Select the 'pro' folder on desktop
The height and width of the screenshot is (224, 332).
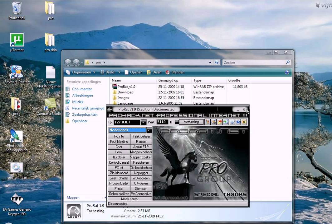pos(51,11)
